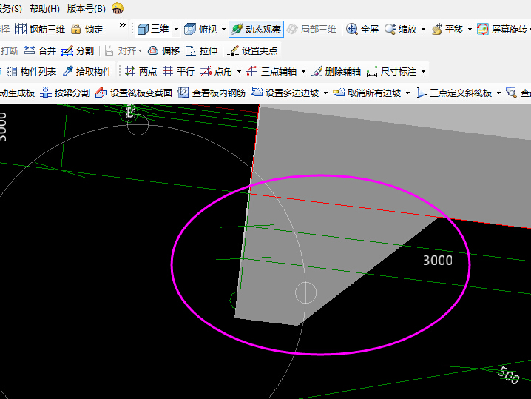This screenshot has width=531, height=399.
Task: Open the 构件列表 component list
Action: coord(31,72)
